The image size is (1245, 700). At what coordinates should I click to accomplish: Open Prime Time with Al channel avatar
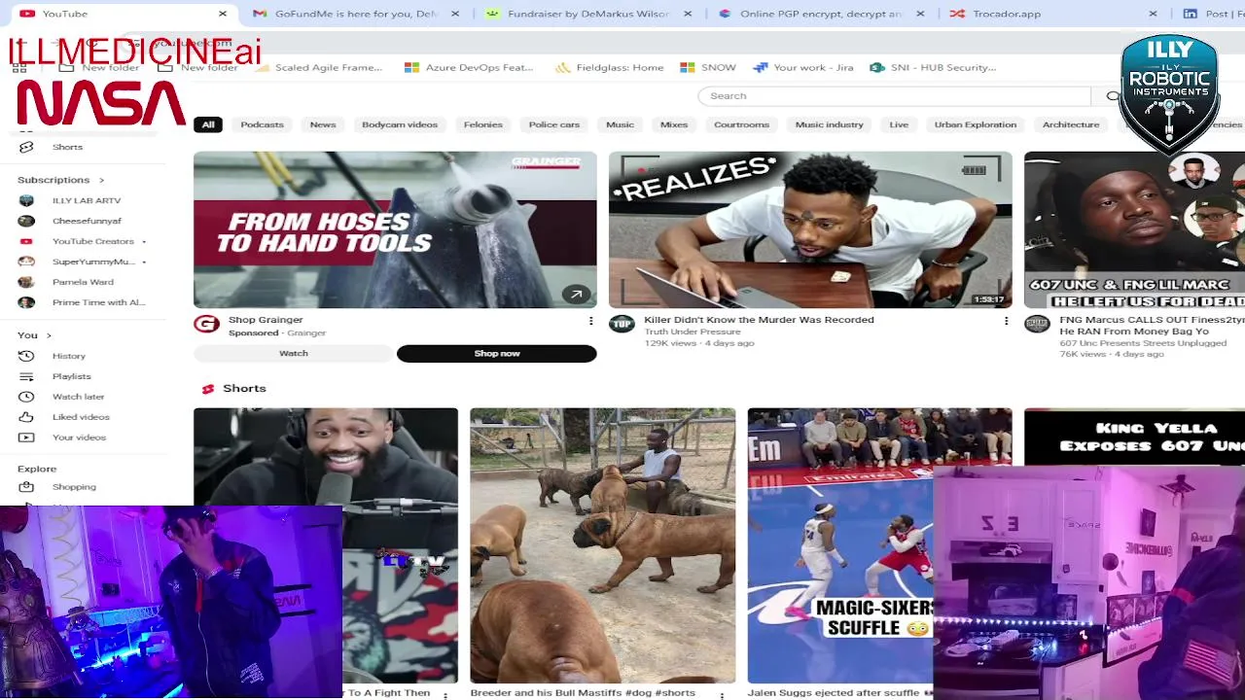pyautogui.click(x=26, y=302)
